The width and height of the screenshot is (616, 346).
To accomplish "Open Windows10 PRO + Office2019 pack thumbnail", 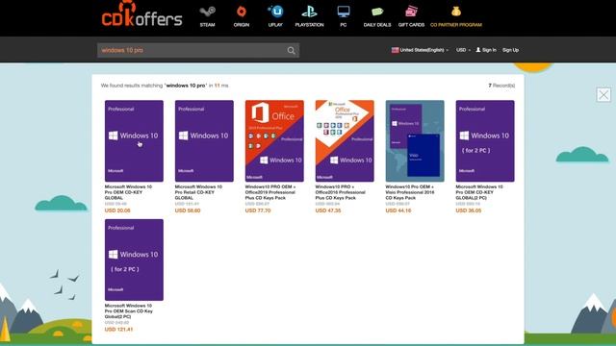I will (x=274, y=141).
